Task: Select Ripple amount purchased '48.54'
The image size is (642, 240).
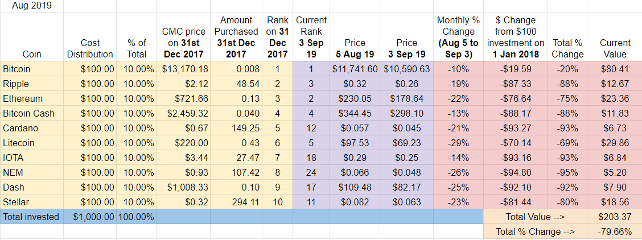Action: tap(237, 84)
